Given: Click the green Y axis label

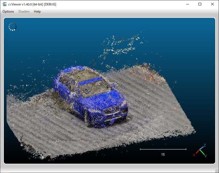Looking at the screenshot, I should tap(205, 156).
